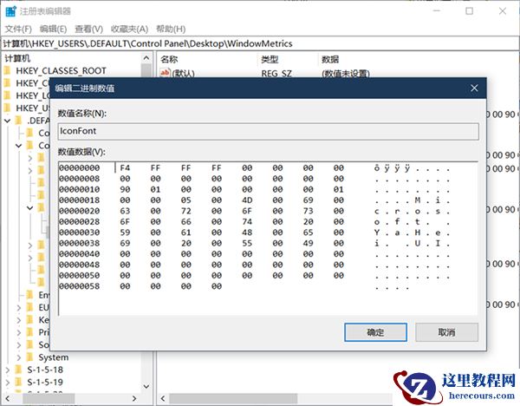Click hex byte 90 at offset 00000010
This screenshot has height=406, width=520.
point(125,190)
